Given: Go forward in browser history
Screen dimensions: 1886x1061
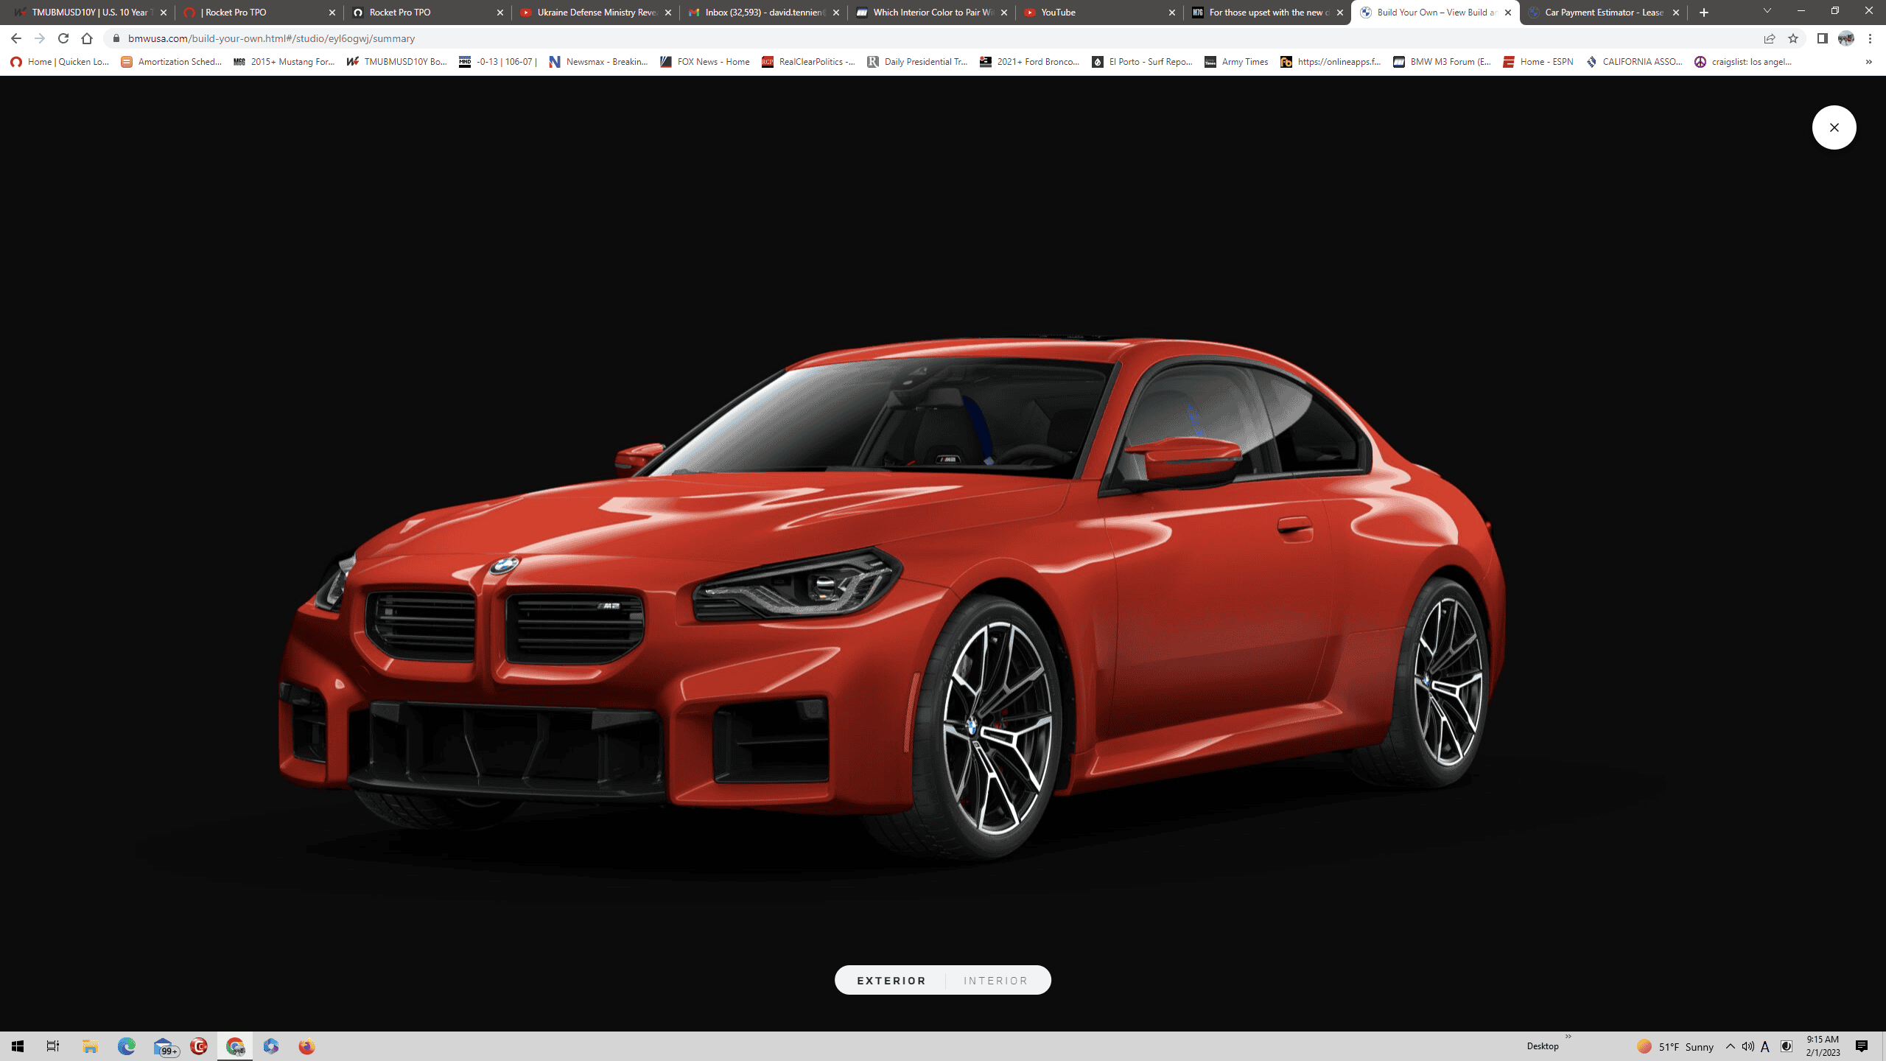Looking at the screenshot, I should point(40,38).
